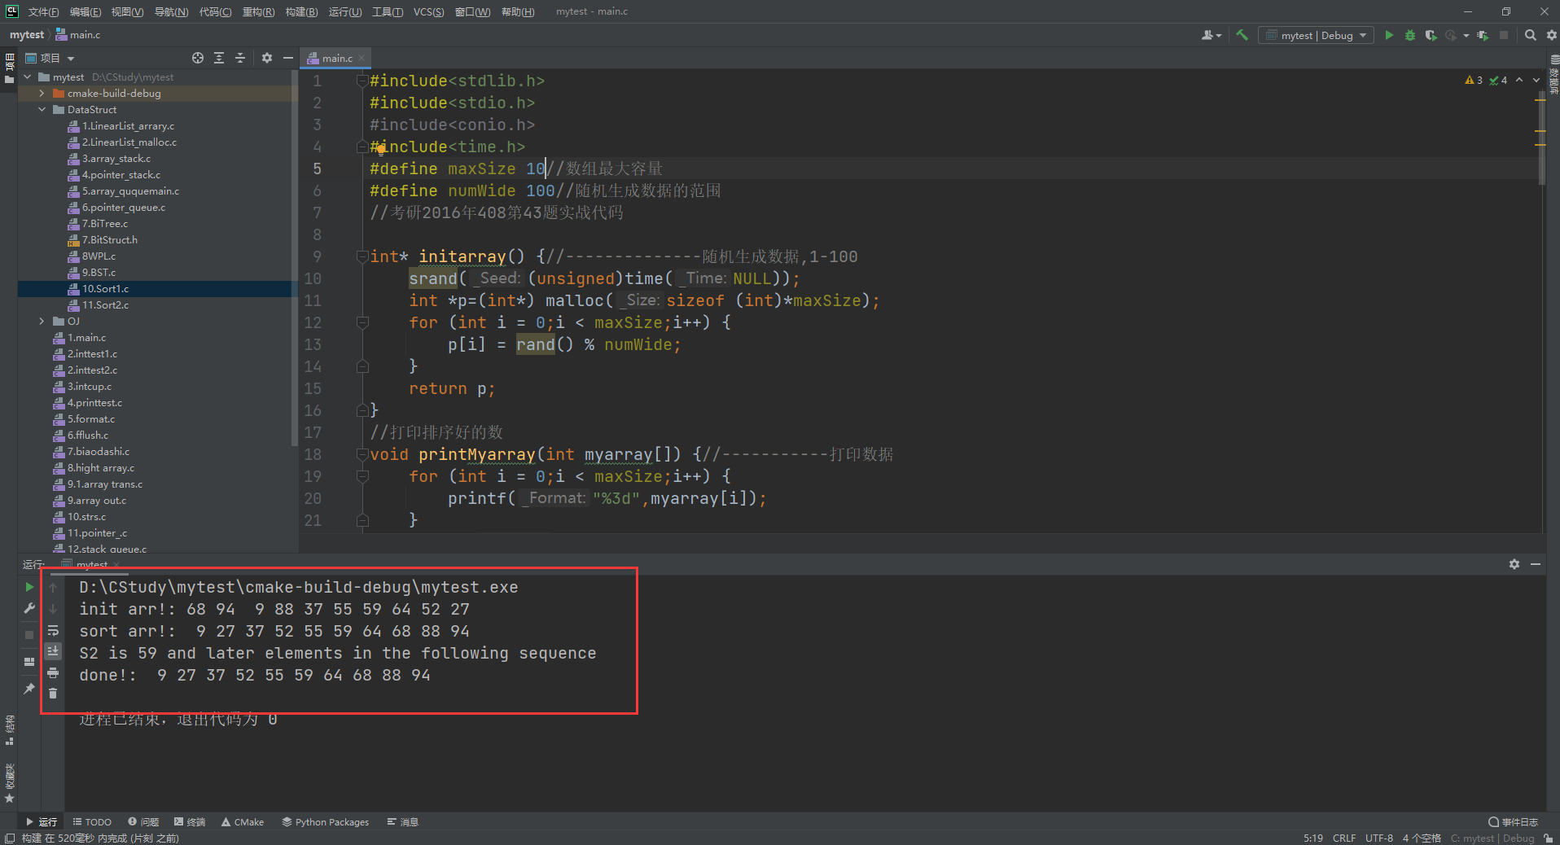Select file 10.Sort1.c in project tree
Image resolution: width=1560 pixels, height=845 pixels.
[105, 288]
